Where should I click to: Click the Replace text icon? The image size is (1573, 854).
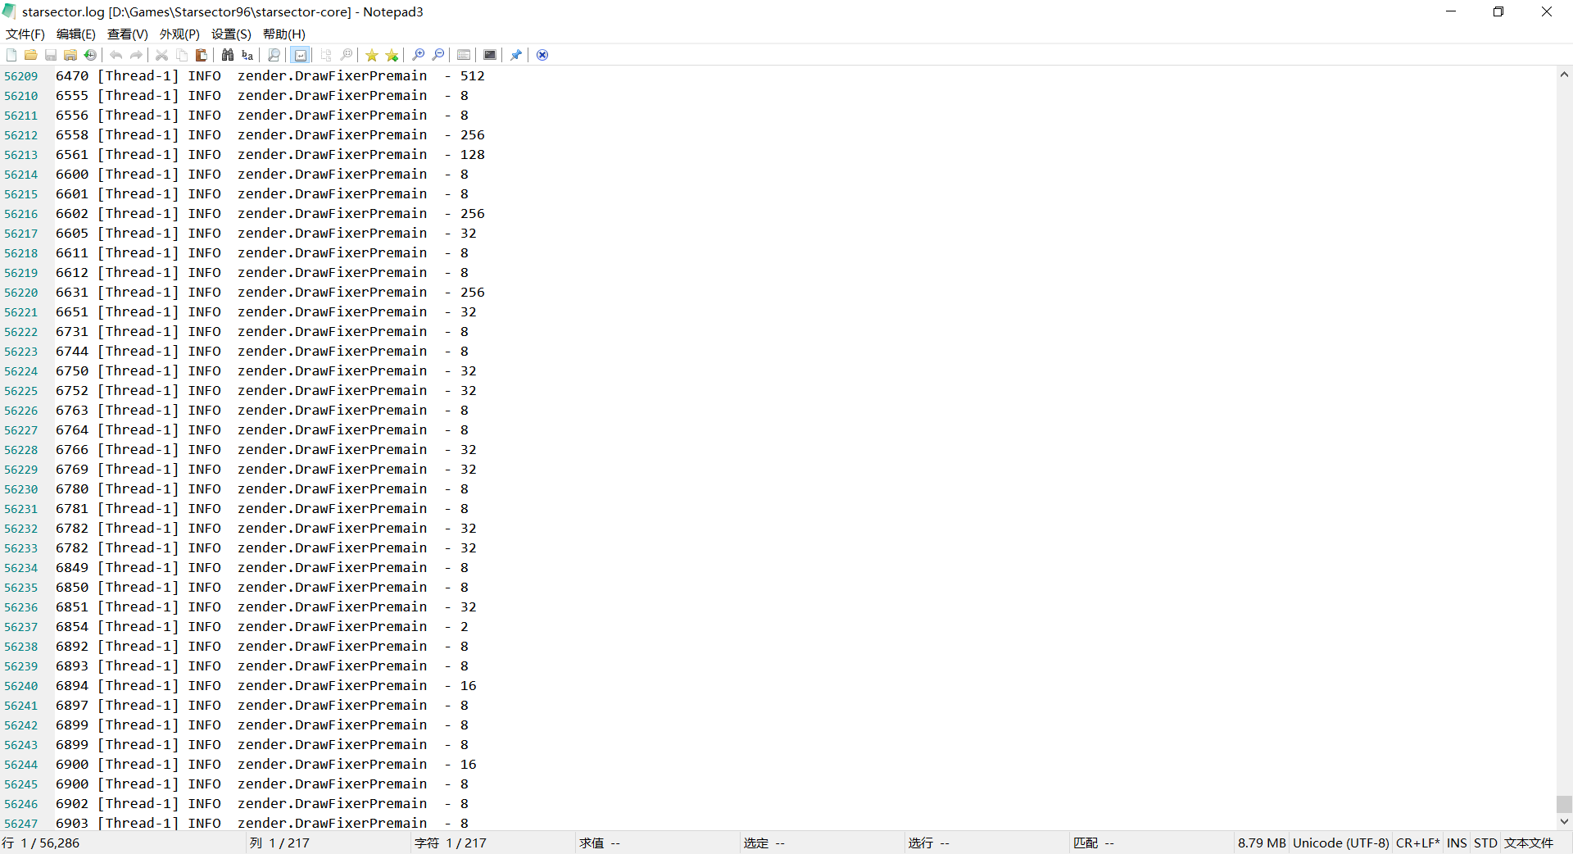(247, 55)
